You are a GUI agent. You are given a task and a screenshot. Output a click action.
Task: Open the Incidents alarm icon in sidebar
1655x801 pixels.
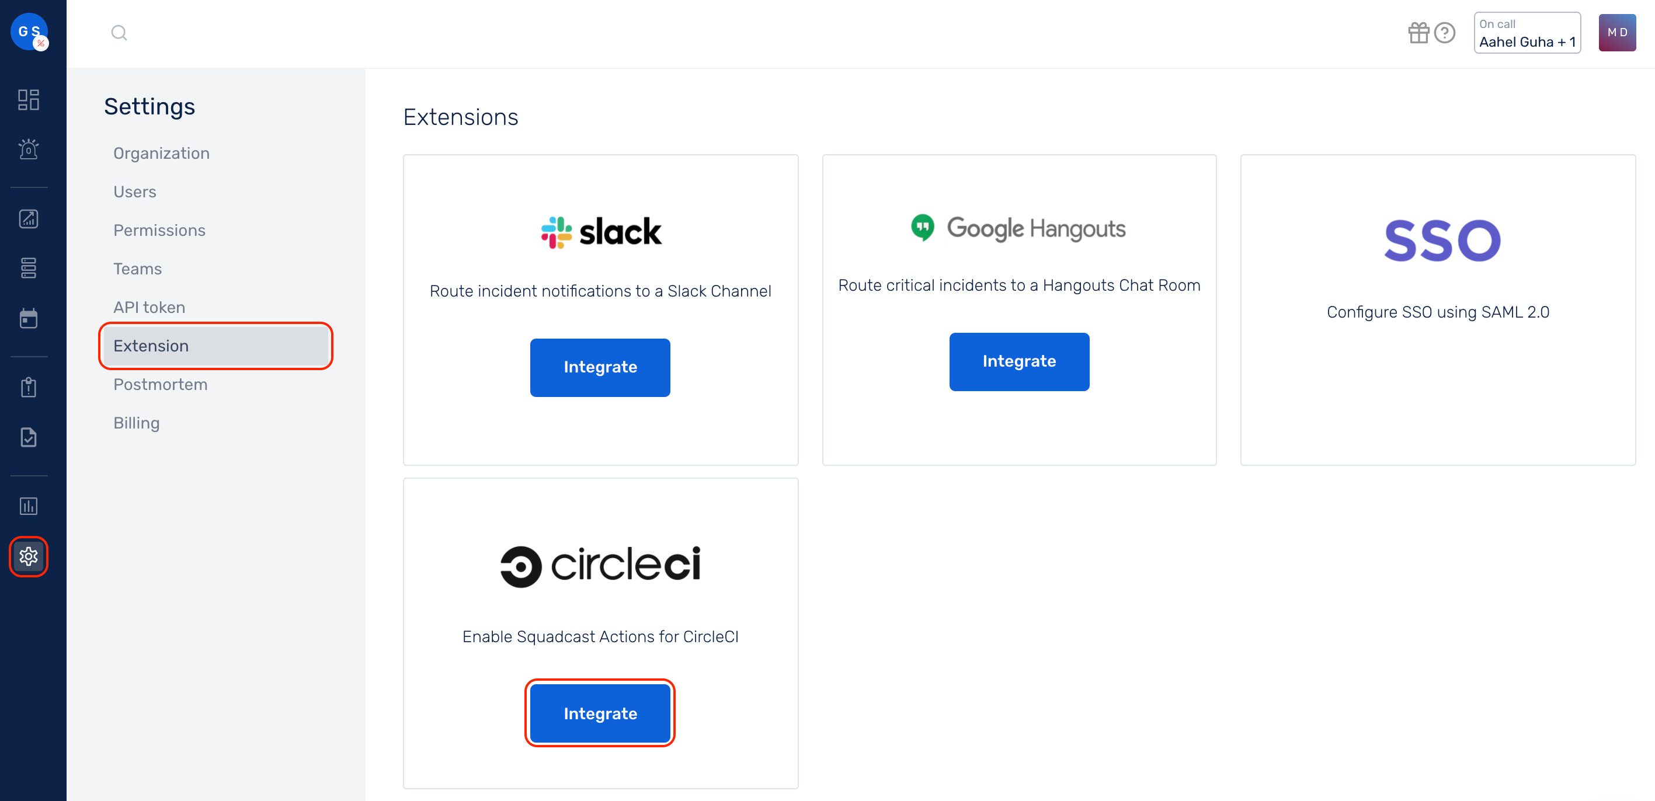tap(28, 149)
